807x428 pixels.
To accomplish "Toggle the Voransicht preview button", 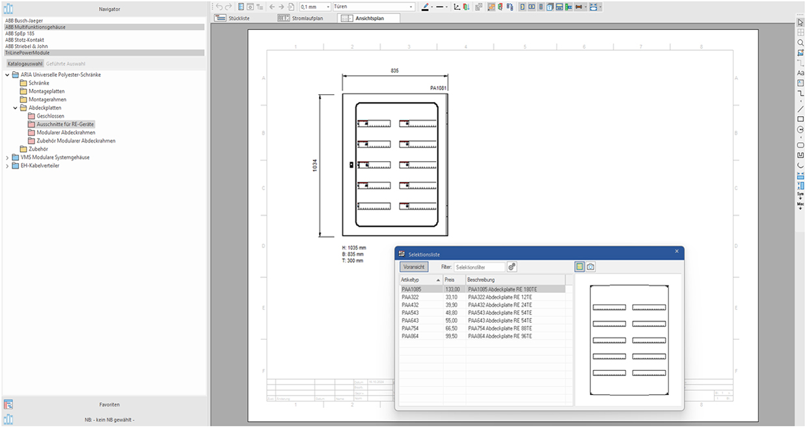I will (x=414, y=267).
